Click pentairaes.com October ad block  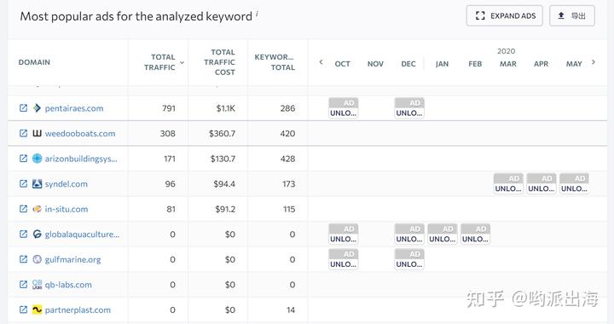click(343, 108)
